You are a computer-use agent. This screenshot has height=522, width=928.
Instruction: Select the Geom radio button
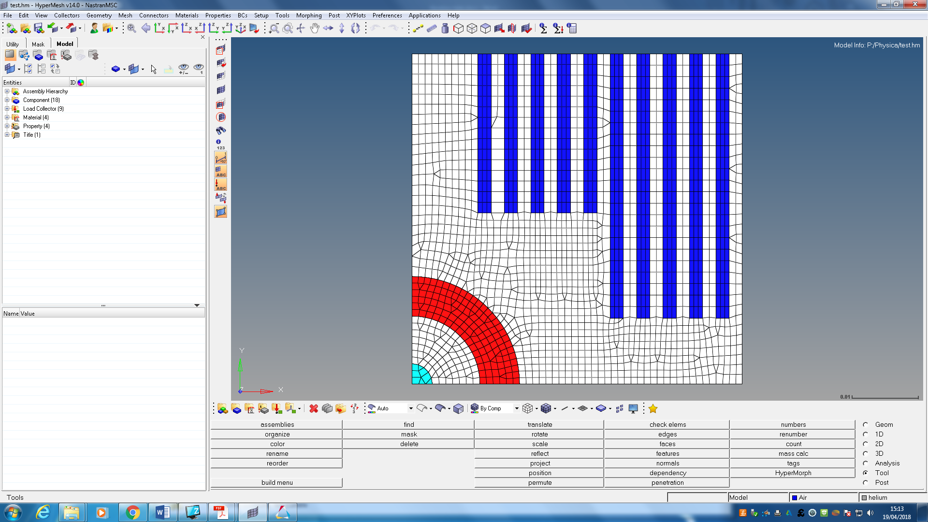(866, 424)
